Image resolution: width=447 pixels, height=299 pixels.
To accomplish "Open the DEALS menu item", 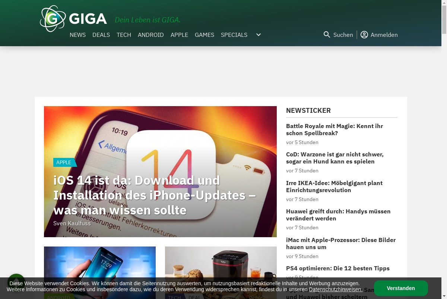I will coord(101,35).
